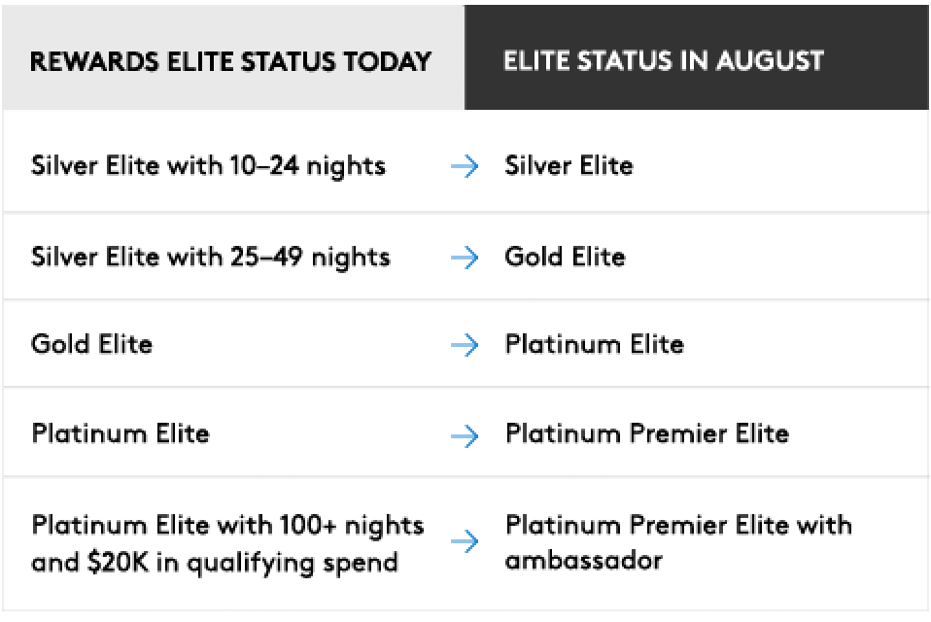Click the Platinum Premier Elite with text line

[x=678, y=526]
